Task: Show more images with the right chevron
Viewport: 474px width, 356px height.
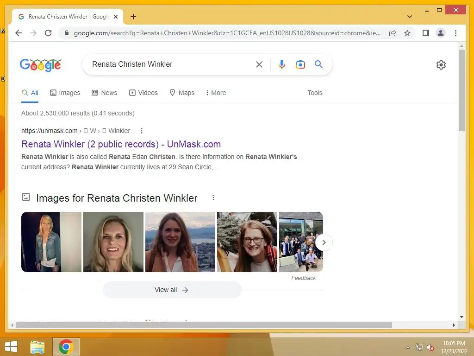Action: click(324, 242)
